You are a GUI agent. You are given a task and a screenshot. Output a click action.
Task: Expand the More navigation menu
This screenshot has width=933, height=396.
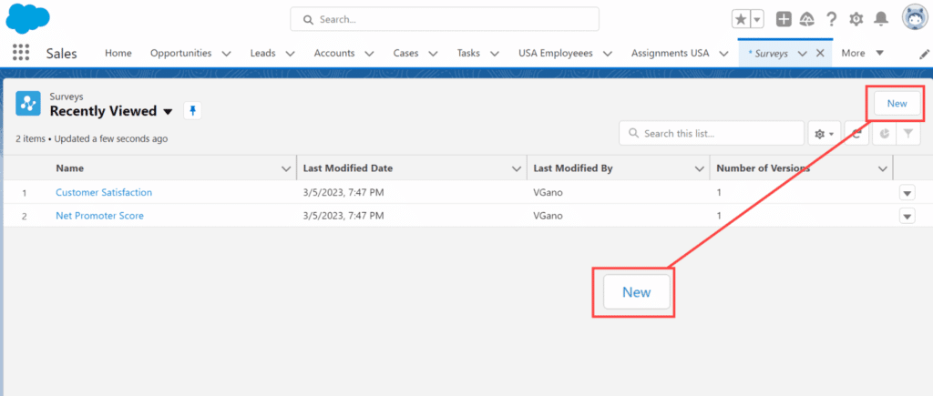[x=862, y=53]
